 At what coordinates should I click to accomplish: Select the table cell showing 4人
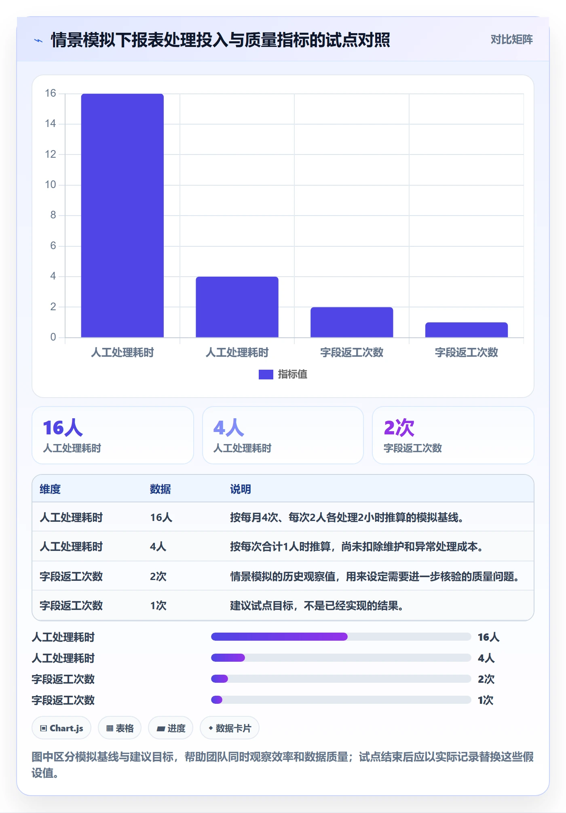click(158, 546)
